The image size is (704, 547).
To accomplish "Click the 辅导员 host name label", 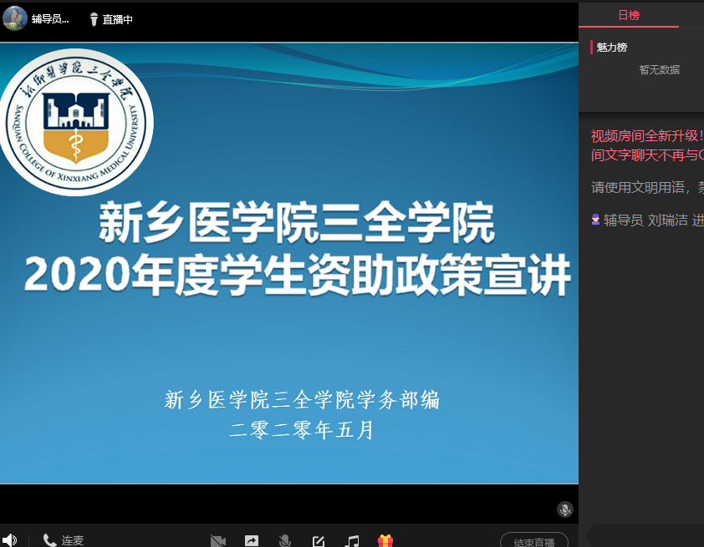I will click(50, 19).
